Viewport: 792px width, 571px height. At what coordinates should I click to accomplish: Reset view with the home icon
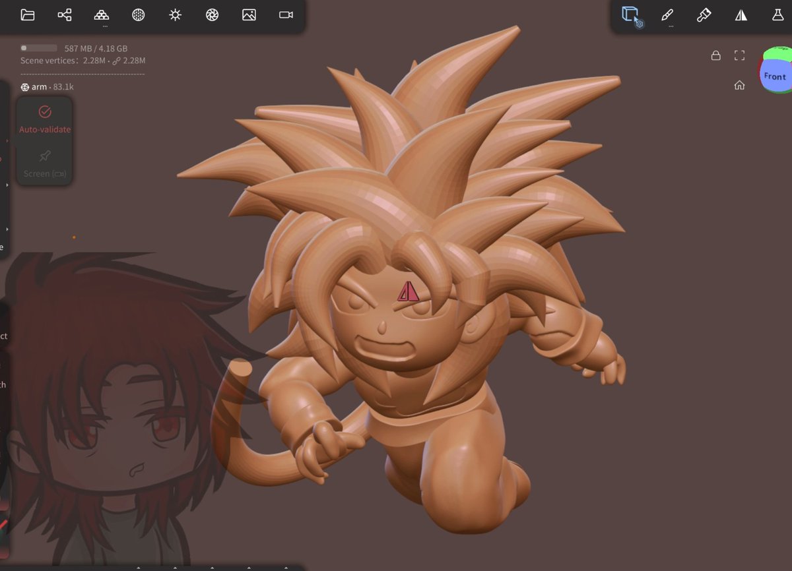tap(739, 85)
